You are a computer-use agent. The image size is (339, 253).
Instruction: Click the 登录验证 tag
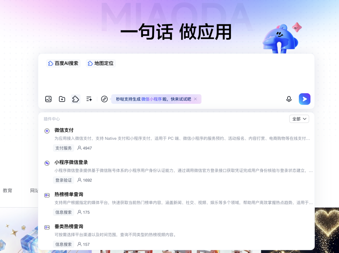pos(63,180)
